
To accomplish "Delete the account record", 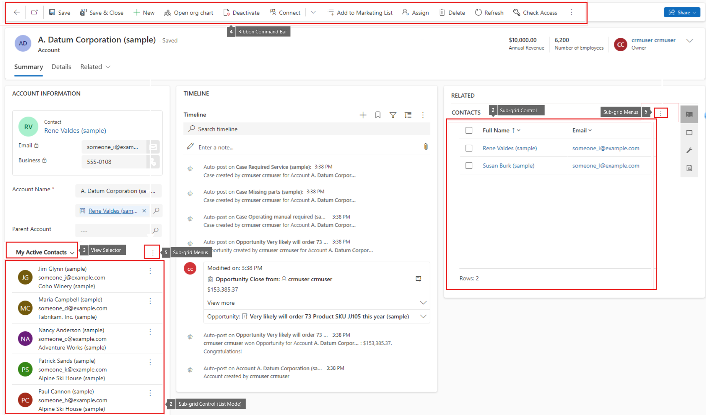I will click(x=452, y=13).
